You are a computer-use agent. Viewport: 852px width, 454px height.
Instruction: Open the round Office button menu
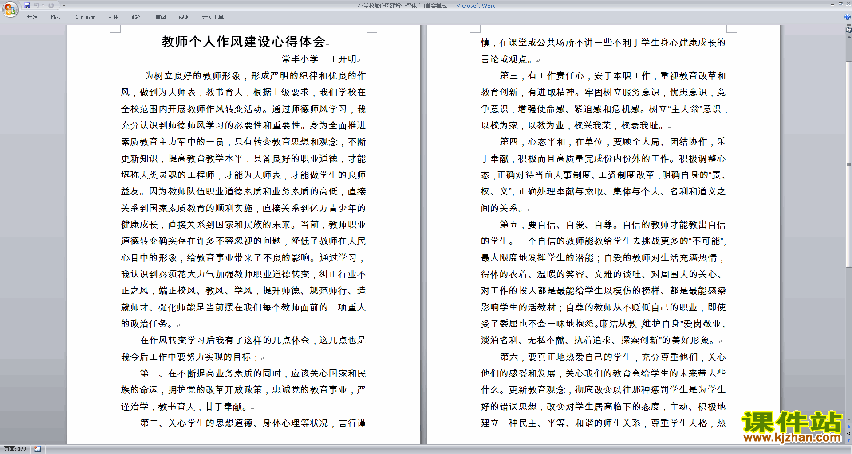point(10,9)
